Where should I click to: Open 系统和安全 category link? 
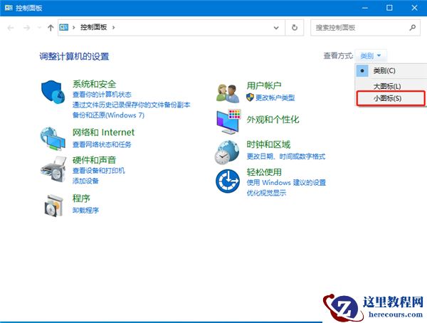coord(94,84)
